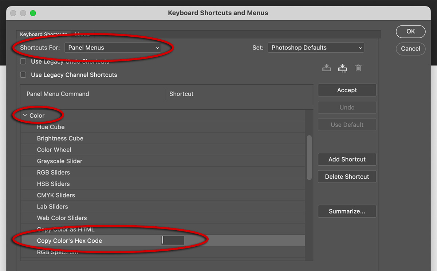
Task: Select the Copy Color as HTML command
Action: [66, 229]
